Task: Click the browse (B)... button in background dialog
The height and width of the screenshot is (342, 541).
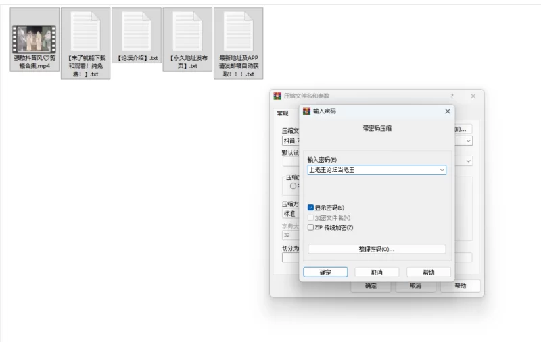Action: 463,130
